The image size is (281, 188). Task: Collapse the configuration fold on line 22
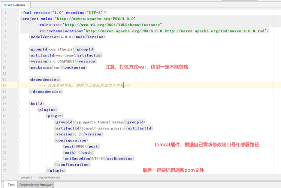(x=18, y=140)
